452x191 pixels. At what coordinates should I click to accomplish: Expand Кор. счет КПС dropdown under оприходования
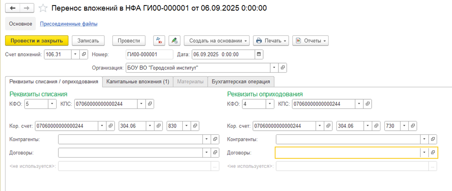pos(320,126)
